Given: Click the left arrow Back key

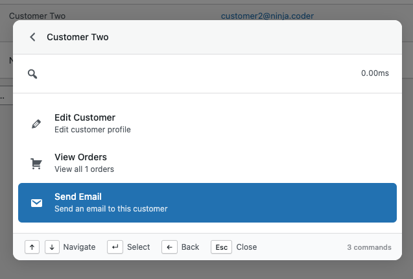Looking at the screenshot, I should point(169,247).
